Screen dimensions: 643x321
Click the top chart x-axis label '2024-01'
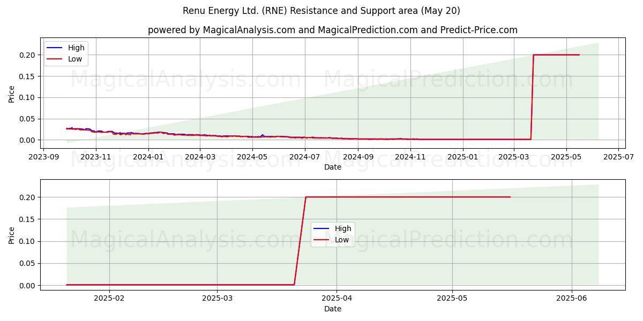(x=148, y=156)
